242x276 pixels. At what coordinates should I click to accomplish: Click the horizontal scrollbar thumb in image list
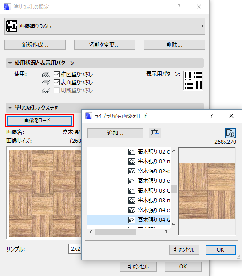click(x=115, y=232)
